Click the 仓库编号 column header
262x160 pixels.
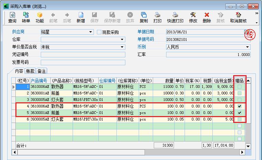tap(108, 81)
